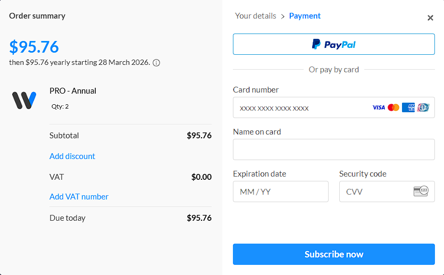Image resolution: width=444 pixels, height=275 pixels.
Task: Click into the Name on card field
Action: tap(333, 149)
